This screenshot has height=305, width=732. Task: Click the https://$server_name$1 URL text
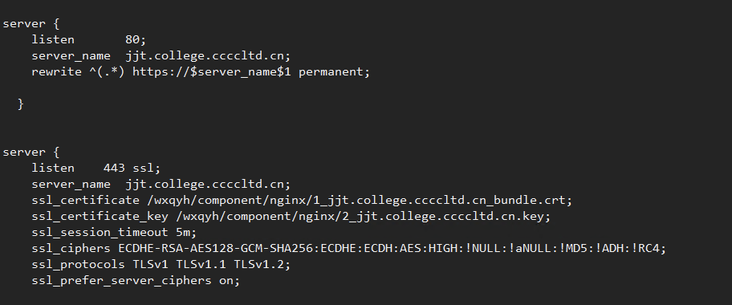pyautogui.click(x=211, y=72)
